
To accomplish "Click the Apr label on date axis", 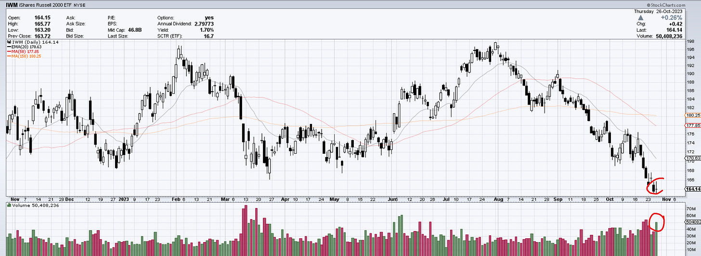I will coord(286,198).
